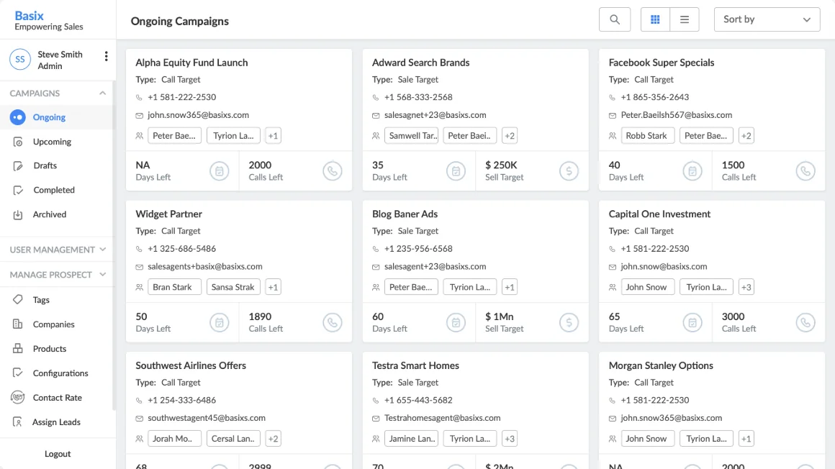Click calendar icon beside 50 Days Left
835x469 pixels.
click(x=219, y=322)
